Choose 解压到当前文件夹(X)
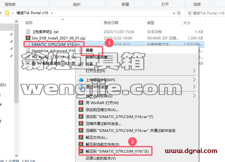This screenshot has height=162, width=225. point(137,144)
